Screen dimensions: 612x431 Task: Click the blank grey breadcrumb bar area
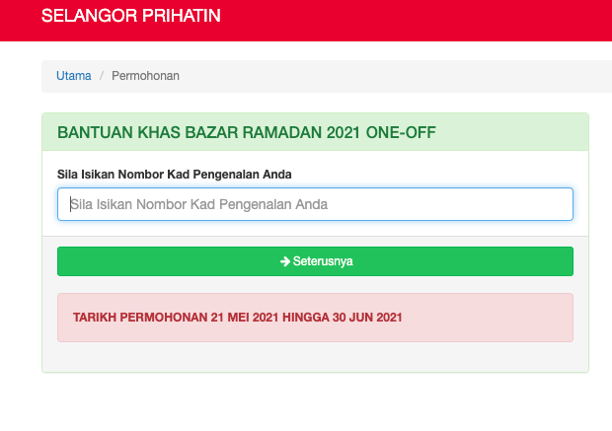[x=395, y=76]
